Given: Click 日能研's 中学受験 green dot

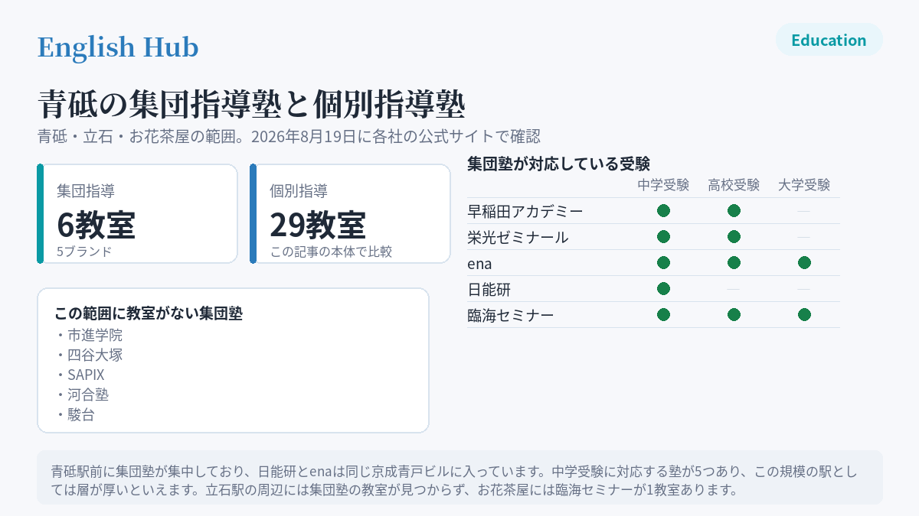Looking at the screenshot, I should 664,289.
